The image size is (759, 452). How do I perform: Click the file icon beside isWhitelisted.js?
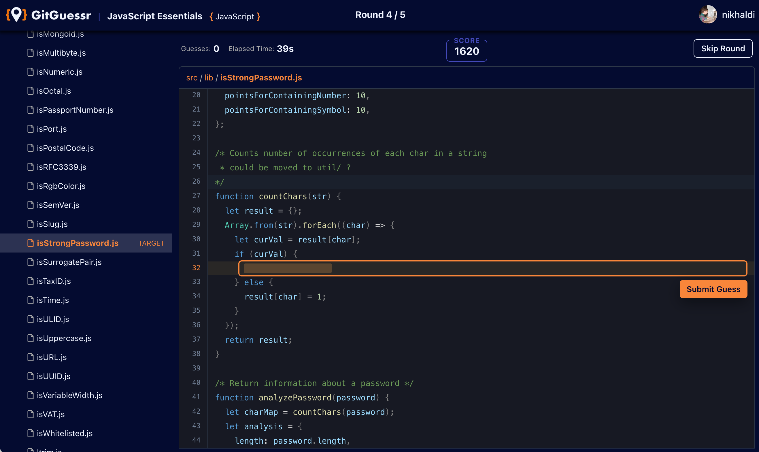(x=31, y=433)
